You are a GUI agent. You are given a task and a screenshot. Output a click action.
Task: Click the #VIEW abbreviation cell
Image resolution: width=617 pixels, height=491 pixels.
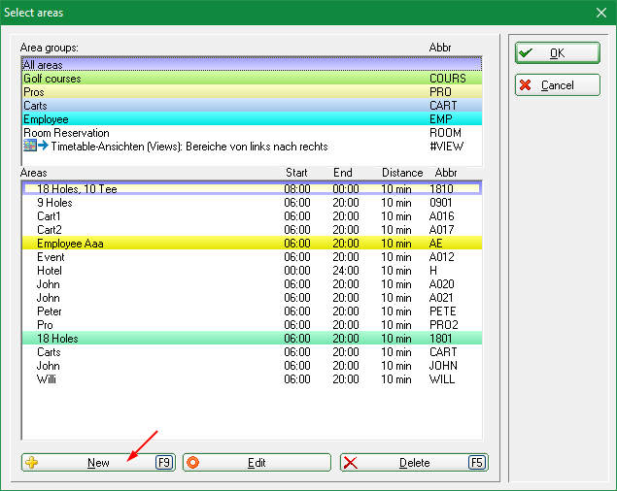click(447, 147)
